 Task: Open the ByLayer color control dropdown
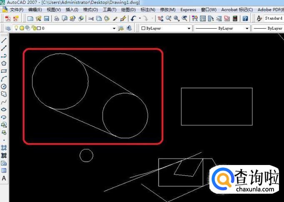[189, 28]
